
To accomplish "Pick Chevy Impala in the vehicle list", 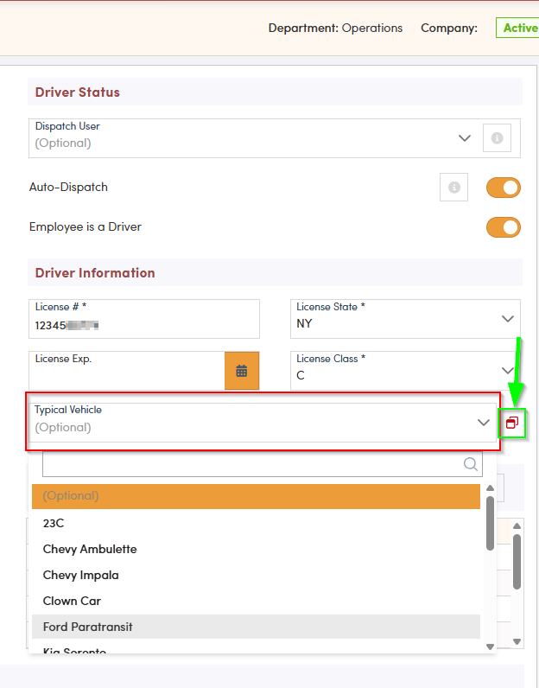I will (x=81, y=575).
